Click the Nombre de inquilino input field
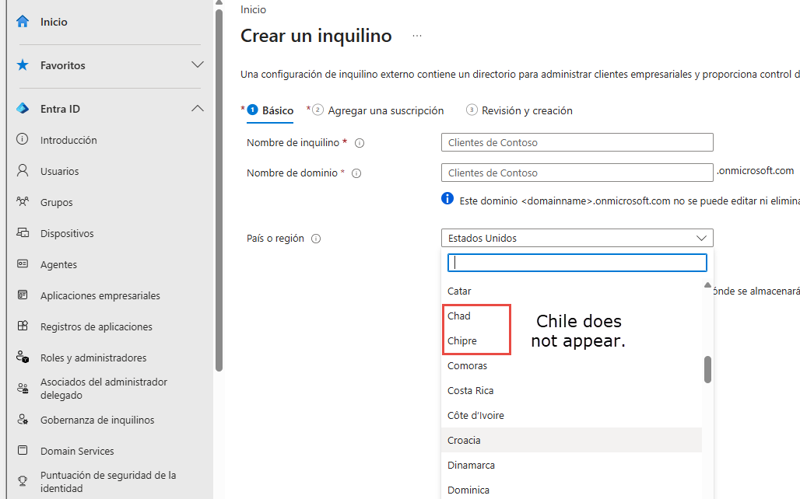Image resolution: width=800 pixels, height=499 pixels. [577, 142]
